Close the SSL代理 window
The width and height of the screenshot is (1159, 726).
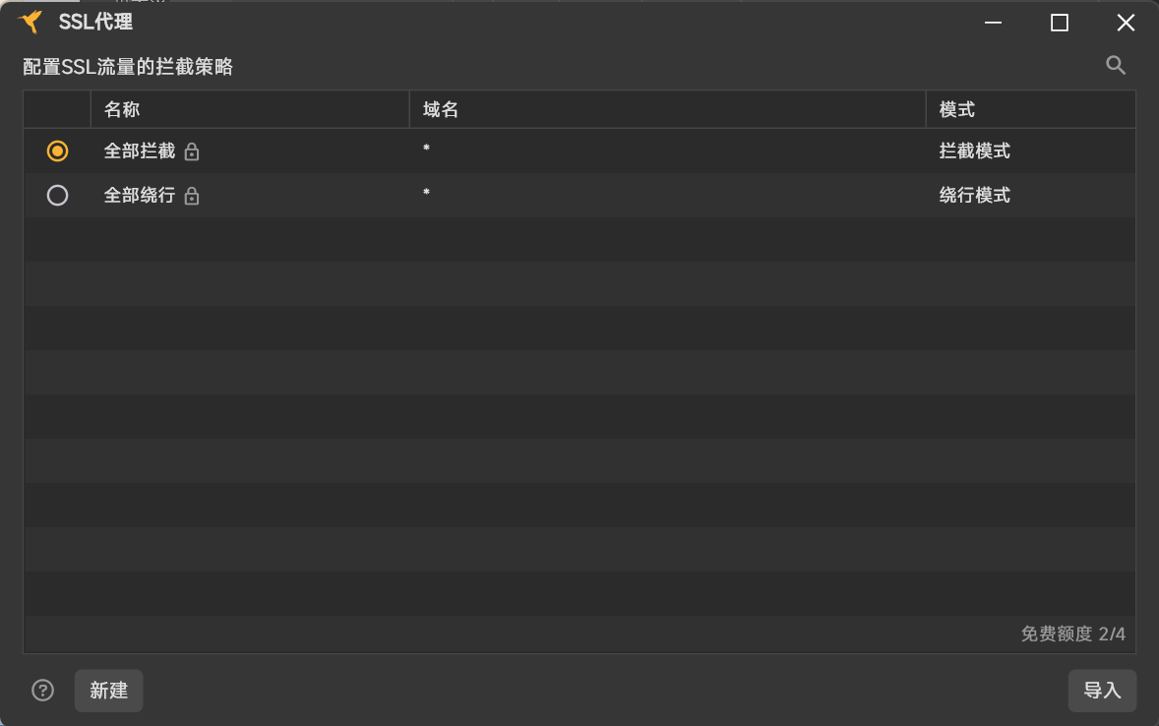click(1126, 23)
